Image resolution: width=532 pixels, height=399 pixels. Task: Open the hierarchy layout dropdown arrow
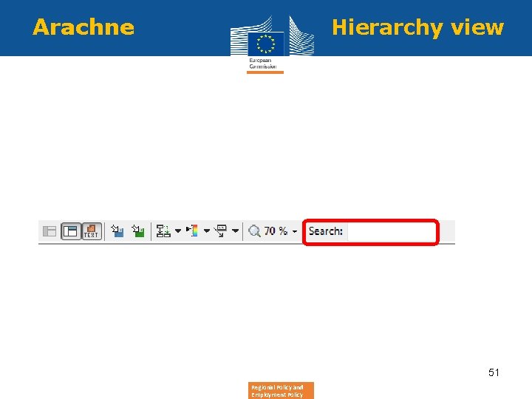tap(178, 231)
